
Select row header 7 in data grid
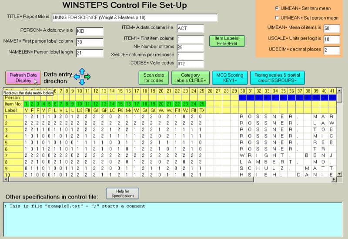13,155
